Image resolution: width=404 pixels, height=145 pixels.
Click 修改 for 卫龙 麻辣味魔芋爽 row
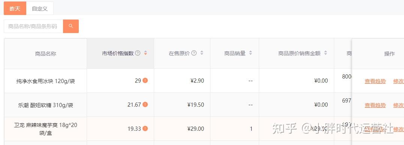point(398,129)
